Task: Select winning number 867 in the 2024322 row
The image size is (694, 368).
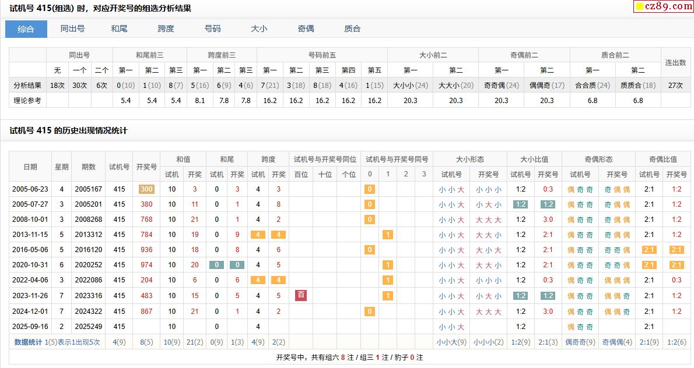Action: 146,312
